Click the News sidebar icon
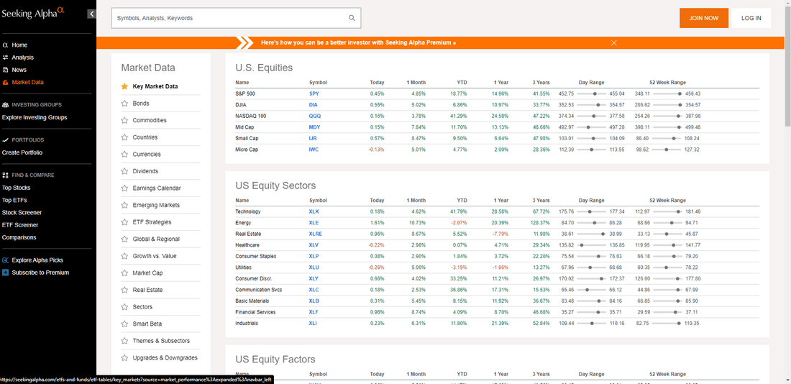Screen dimensions: 791x384 [5, 70]
